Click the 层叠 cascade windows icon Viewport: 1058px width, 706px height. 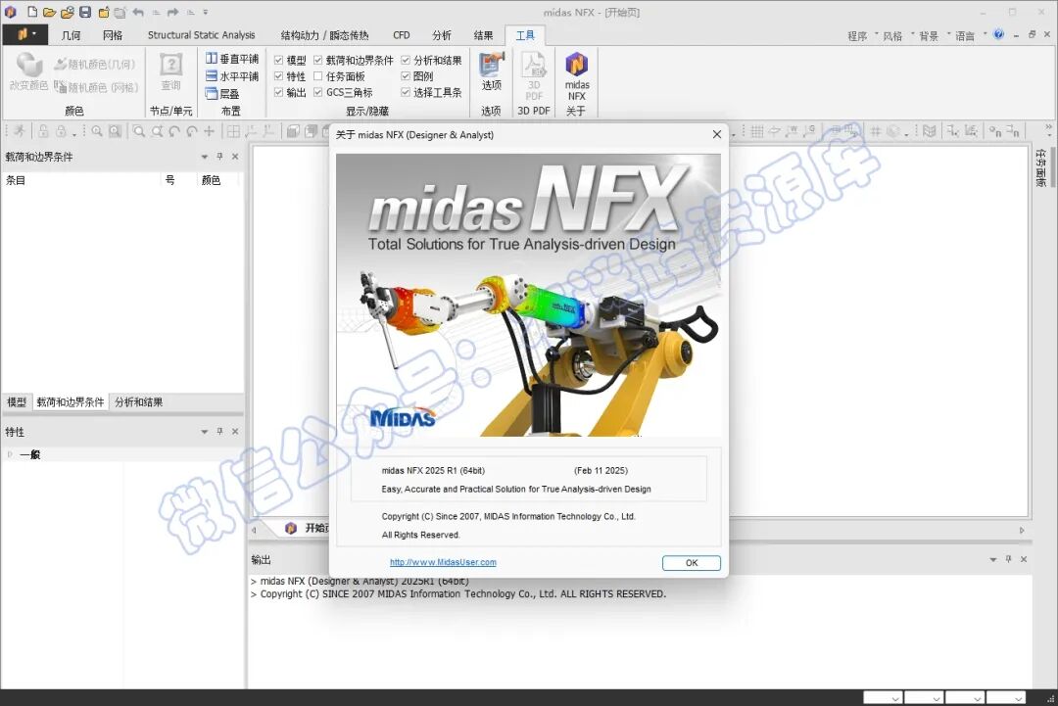[212, 93]
